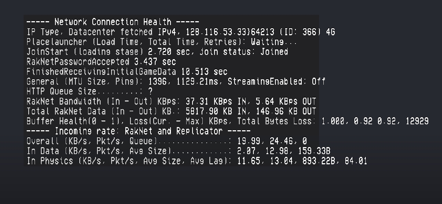The image size is (442, 204).
Task: Click the Buffer Health loss line
Action: click(x=227, y=121)
